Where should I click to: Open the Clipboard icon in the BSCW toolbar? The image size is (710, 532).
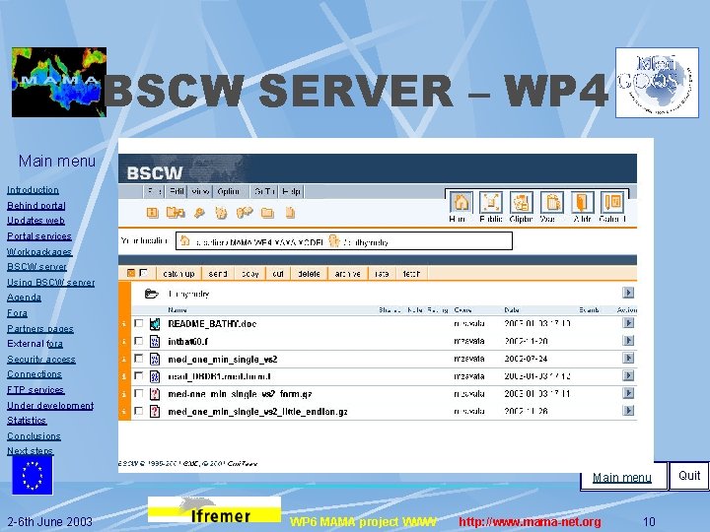click(522, 202)
